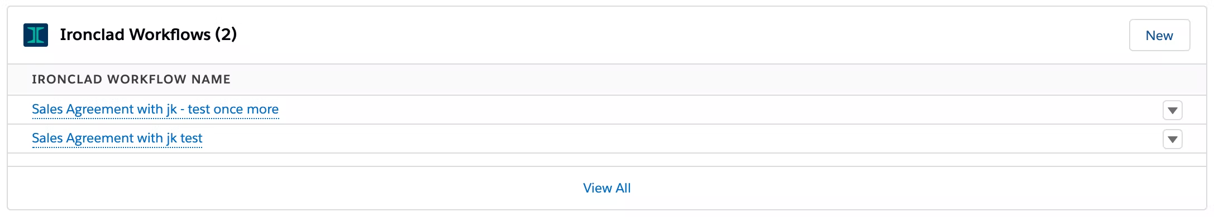Screen dimensions: 1214x217
Task: Select the first workflow row's empty area
Action: pyautogui.click(x=720, y=110)
